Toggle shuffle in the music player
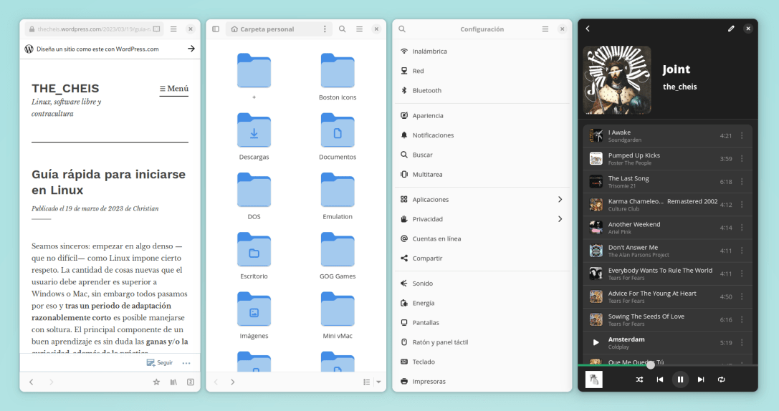The height and width of the screenshot is (411, 779). coord(639,379)
